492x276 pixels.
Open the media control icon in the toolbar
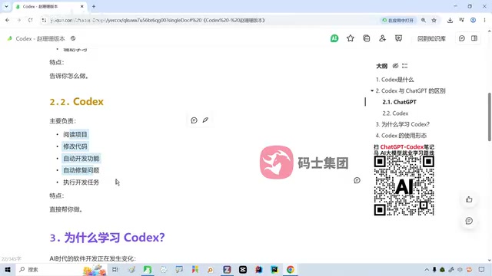coord(461,20)
